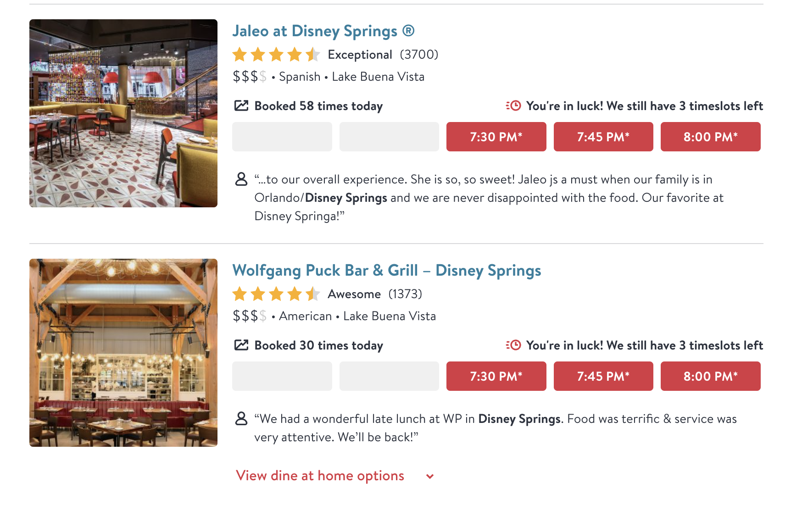The height and width of the screenshot is (511, 791).
Task: Book Wolfgang Puck at 7:30 PM
Action: click(496, 376)
